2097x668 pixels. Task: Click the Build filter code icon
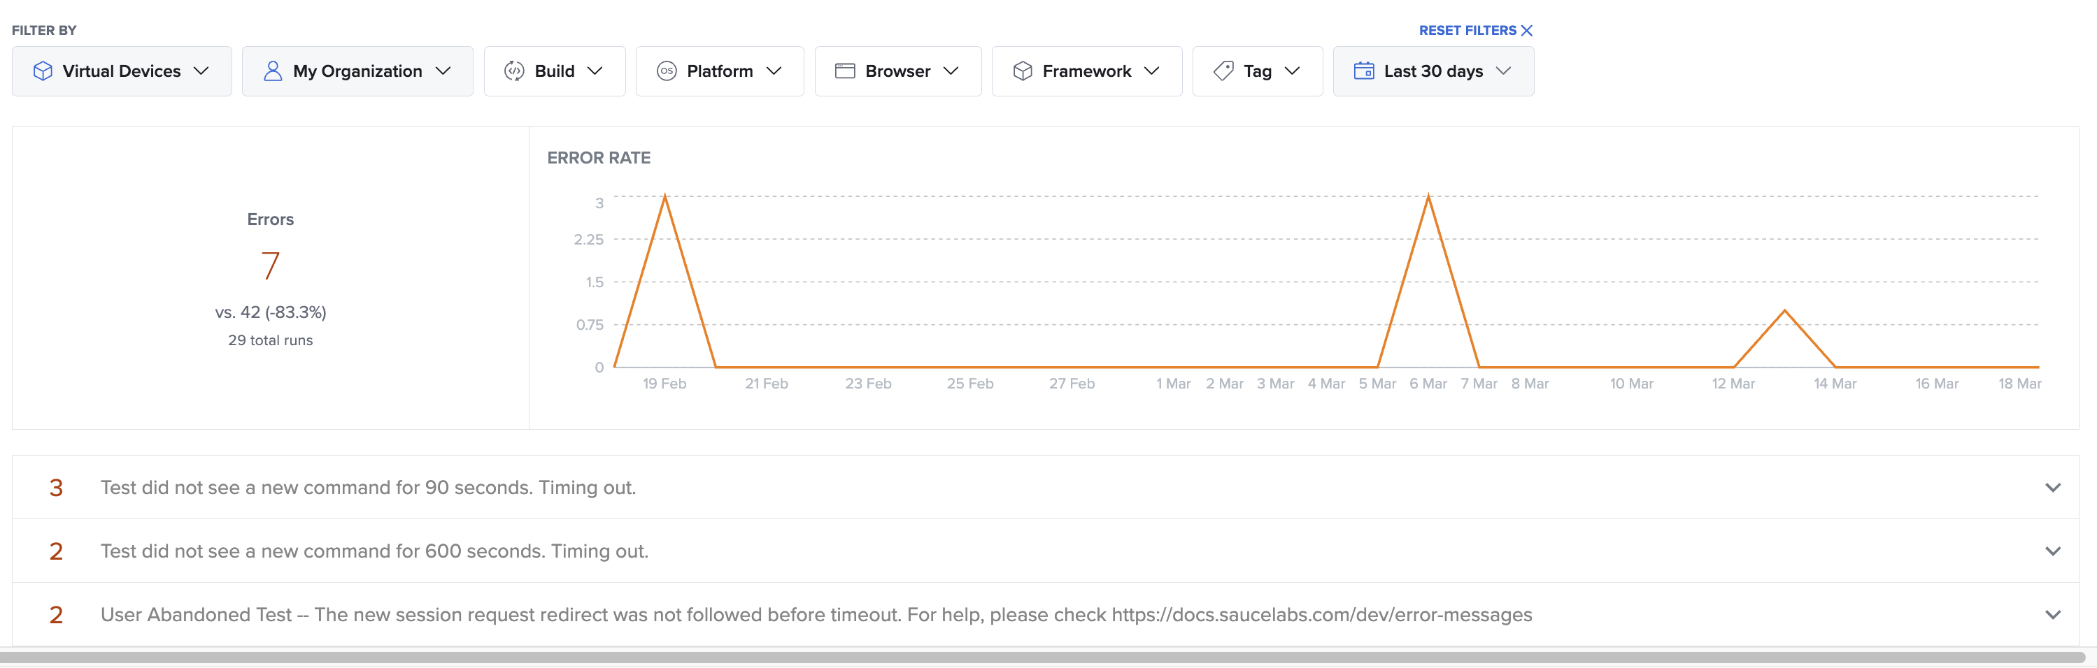click(x=513, y=71)
